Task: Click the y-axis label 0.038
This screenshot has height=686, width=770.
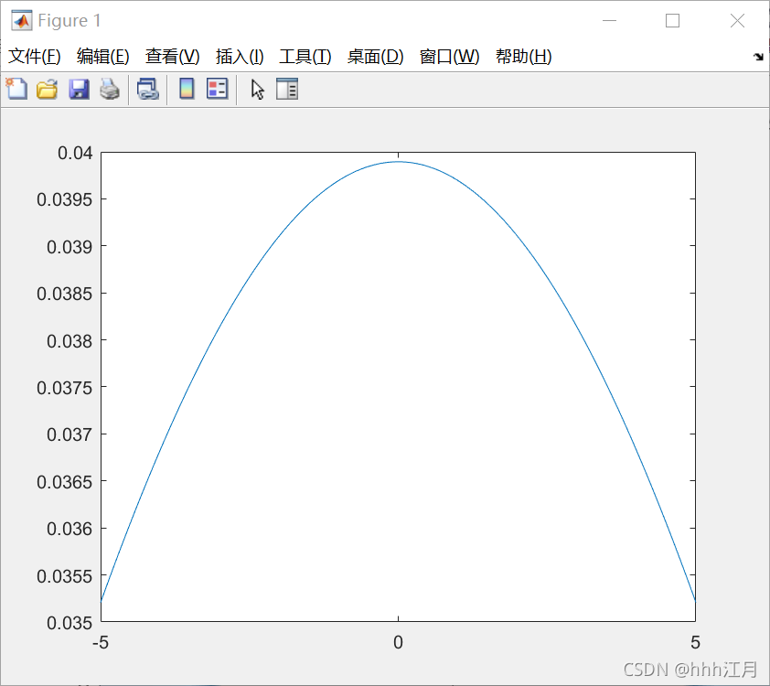Action: [x=70, y=341]
